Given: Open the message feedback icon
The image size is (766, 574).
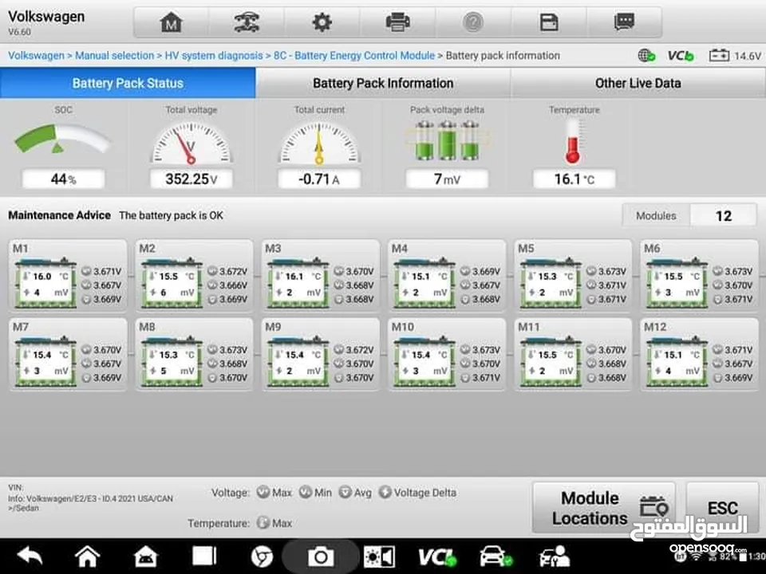Looking at the screenshot, I should 624,22.
